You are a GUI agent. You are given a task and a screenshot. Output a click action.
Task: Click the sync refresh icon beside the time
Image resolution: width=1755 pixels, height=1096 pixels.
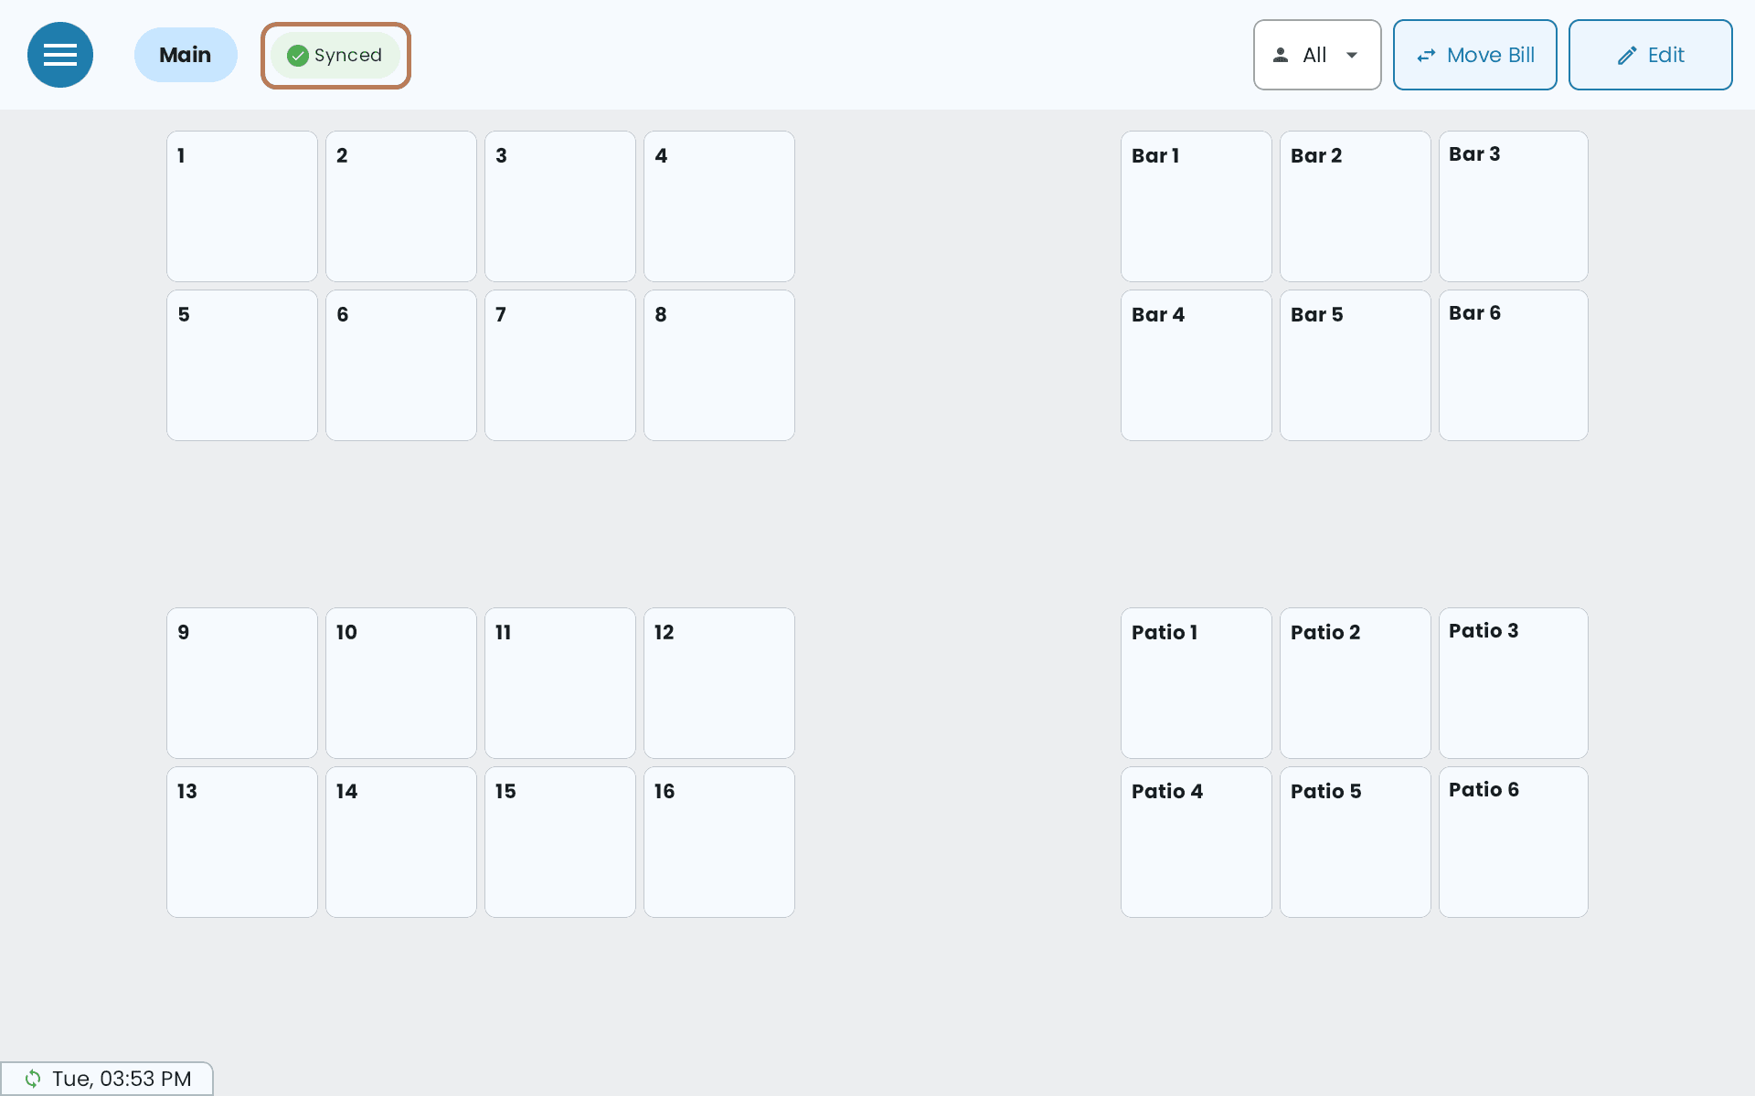[33, 1079]
